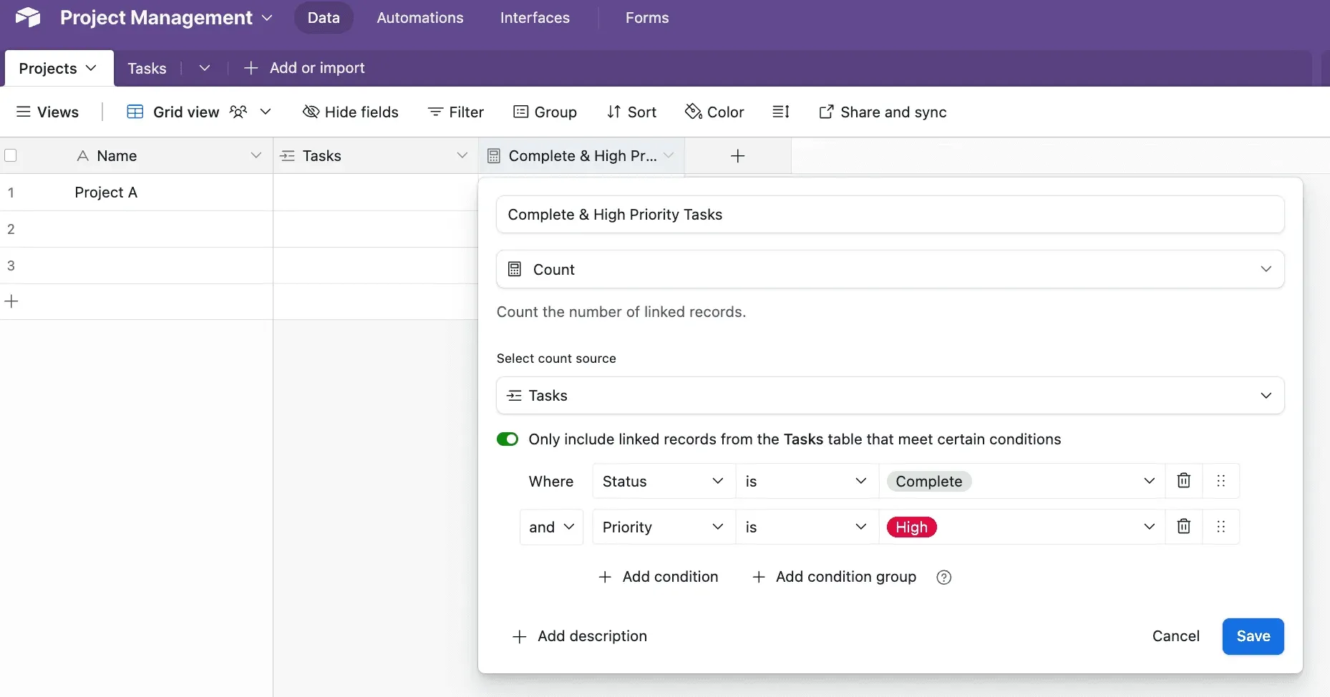Grab the Status condition drag handle

pyautogui.click(x=1221, y=481)
